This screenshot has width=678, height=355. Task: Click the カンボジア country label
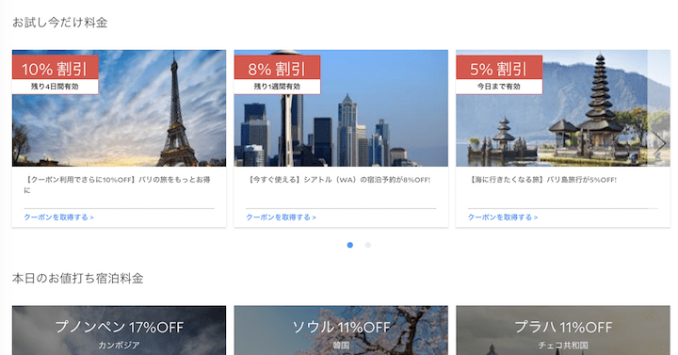pyautogui.click(x=119, y=345)
